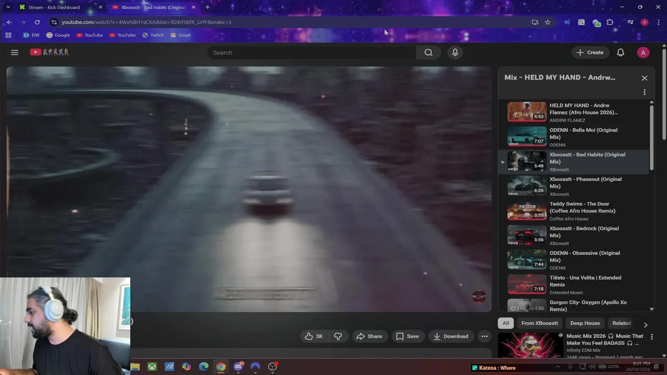Open the Chrome three-dot menu
667x375 pixels.
tap(659, 22)
